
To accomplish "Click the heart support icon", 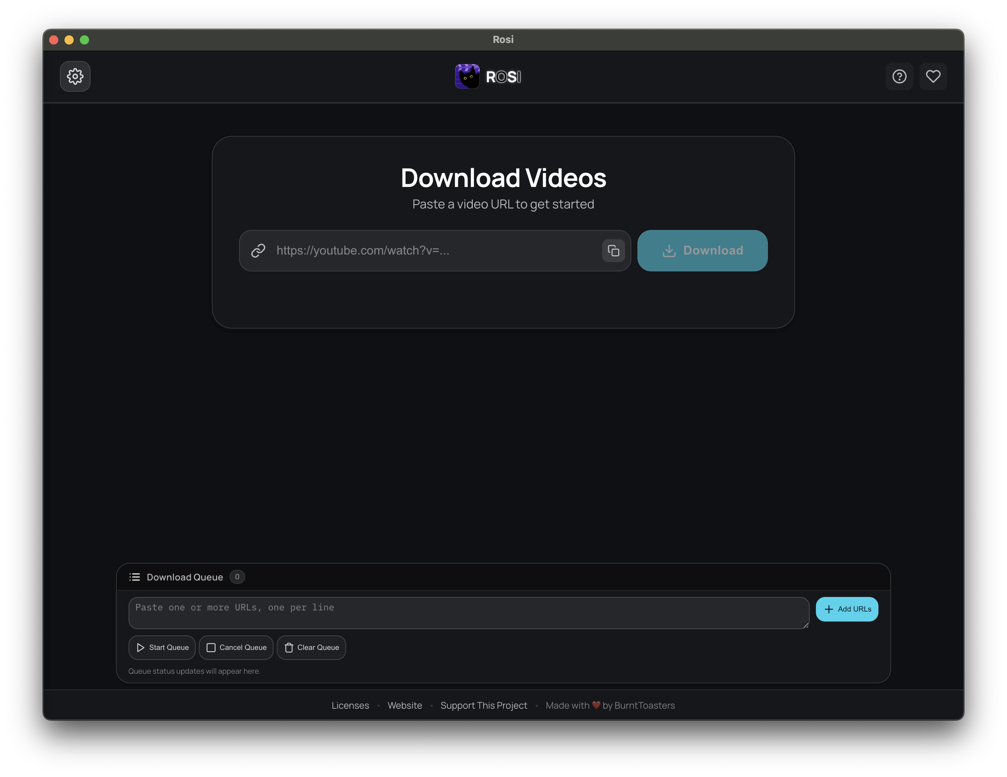I will tap(933, 76).
